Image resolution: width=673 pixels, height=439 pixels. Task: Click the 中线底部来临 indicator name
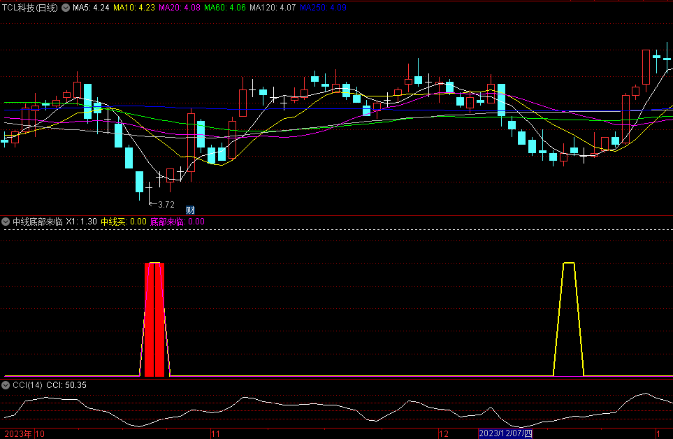pyautogui.click(x=38, y=222)
